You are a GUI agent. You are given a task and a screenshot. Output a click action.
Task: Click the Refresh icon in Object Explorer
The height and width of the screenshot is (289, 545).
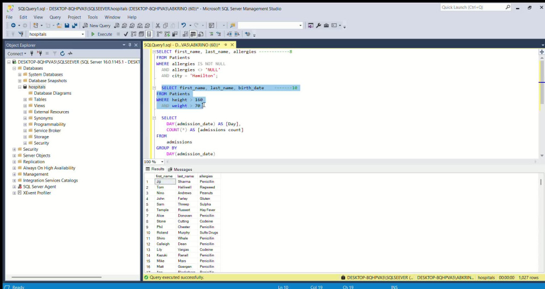pyautogui.click(x=63, y=53)
